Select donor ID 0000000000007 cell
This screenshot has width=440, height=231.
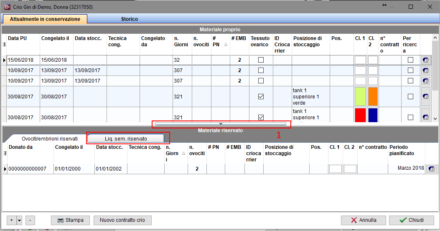[x=31, y=169]
